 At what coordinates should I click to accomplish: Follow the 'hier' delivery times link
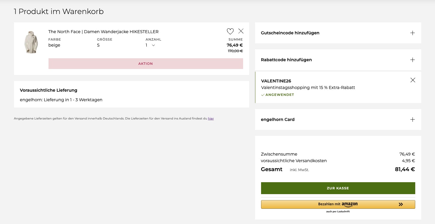point(211,119)
